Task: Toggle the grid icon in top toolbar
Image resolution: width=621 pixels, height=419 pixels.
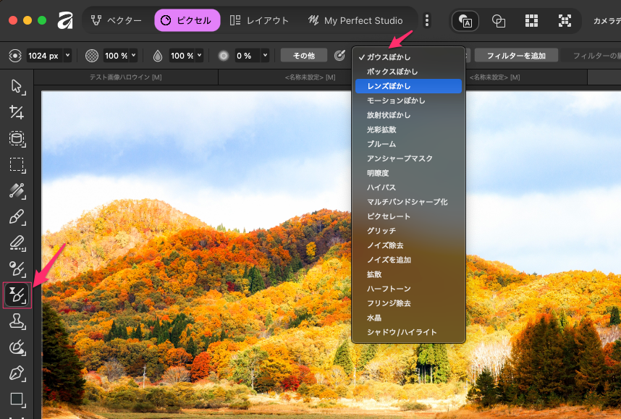Action: [532, 21]
